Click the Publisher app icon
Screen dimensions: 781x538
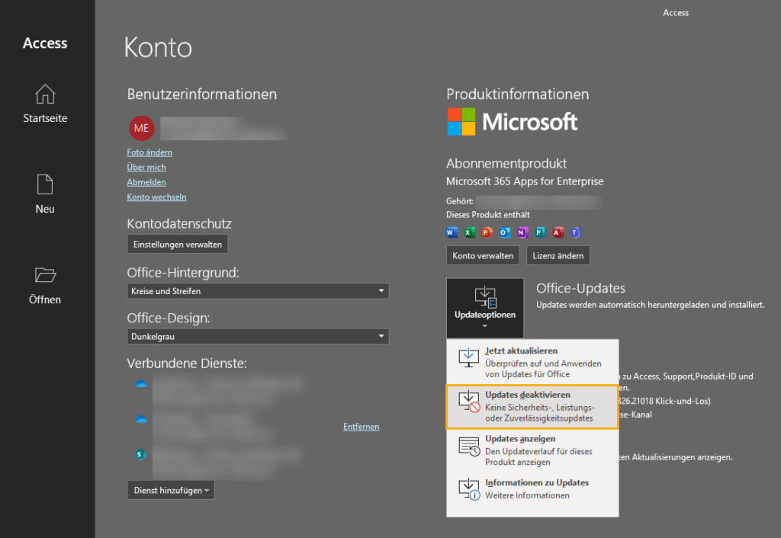(540, 232)
